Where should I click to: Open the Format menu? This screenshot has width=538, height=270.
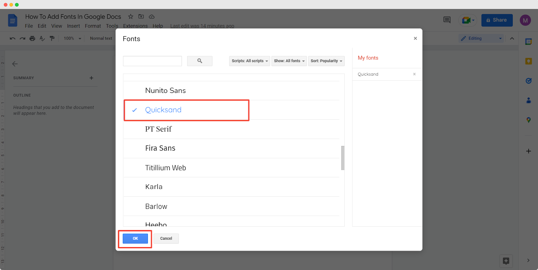pos(93,26)
